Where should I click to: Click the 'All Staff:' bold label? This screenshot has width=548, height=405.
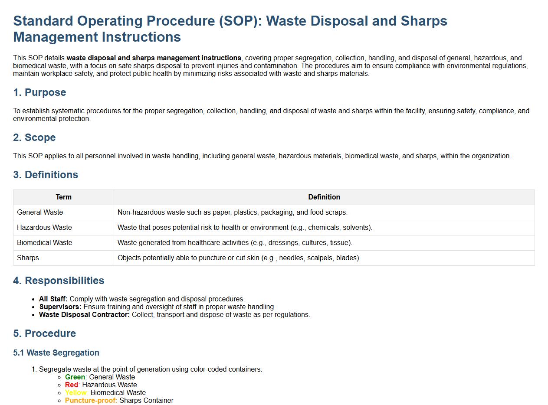(53, 299)
